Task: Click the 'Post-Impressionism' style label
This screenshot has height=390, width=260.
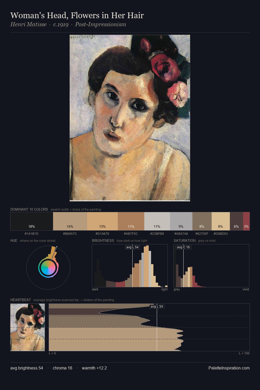Action: (101, 24)
